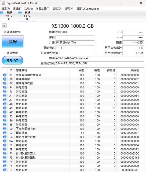Click the transfer mode field
This screenshot has width=146, height=172.
click(75, 48)
